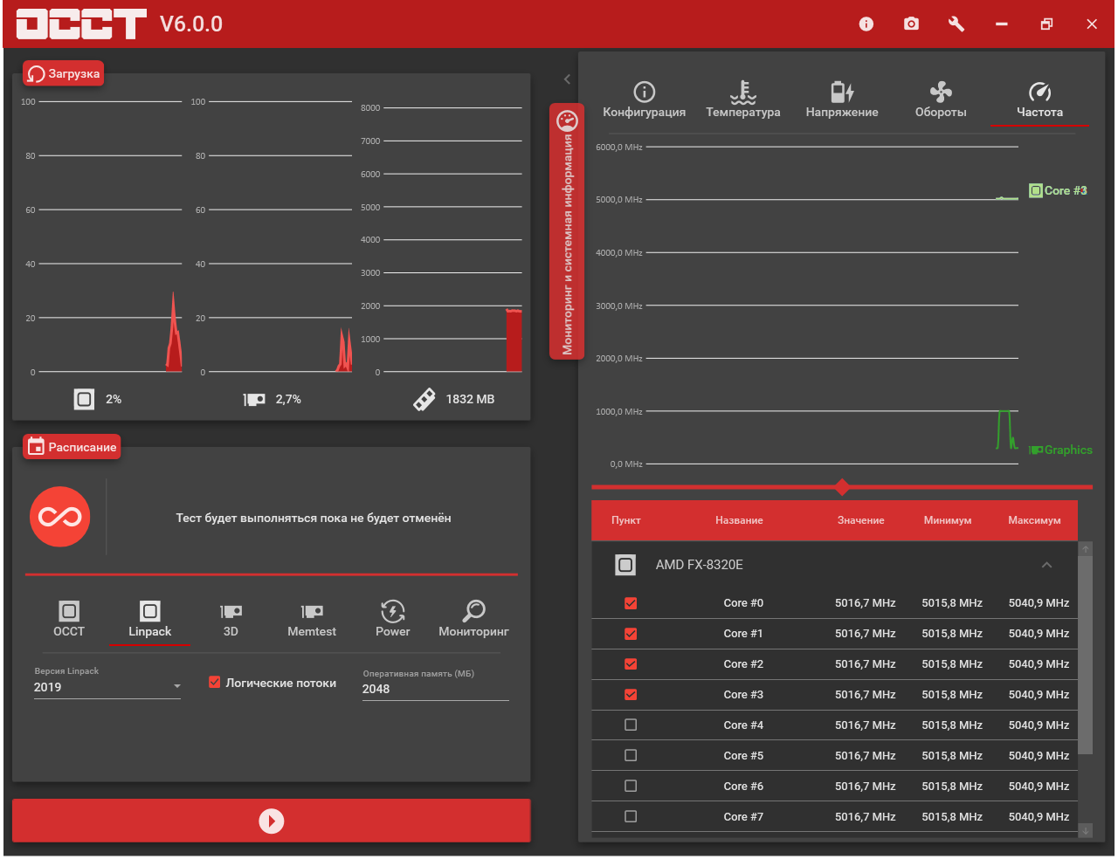Select the Linpack test type

pos(150,619)
